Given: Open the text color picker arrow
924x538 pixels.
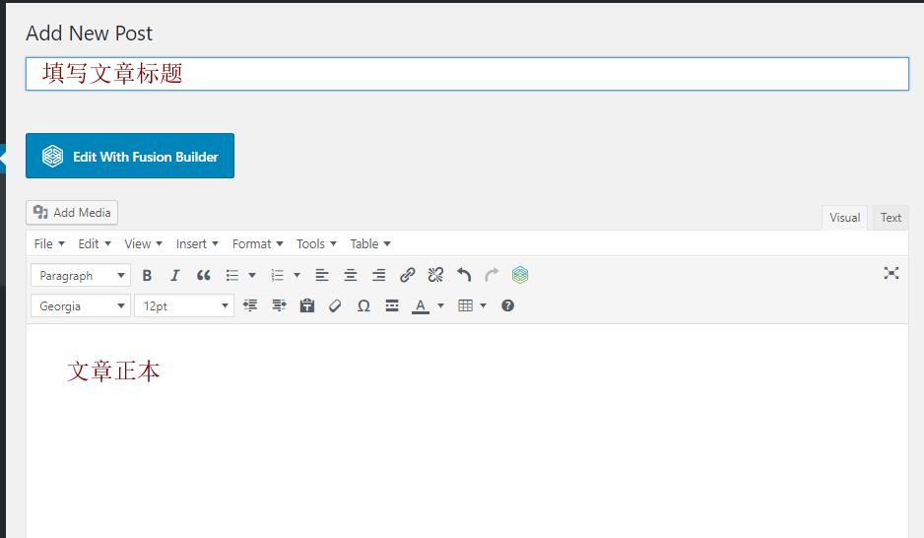Looking at the screenshot, I should click(x=440, y=305).
